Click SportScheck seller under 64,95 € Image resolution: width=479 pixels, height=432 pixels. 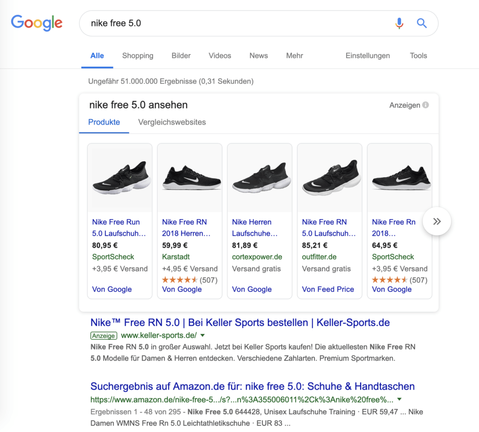tap(393, 257)
